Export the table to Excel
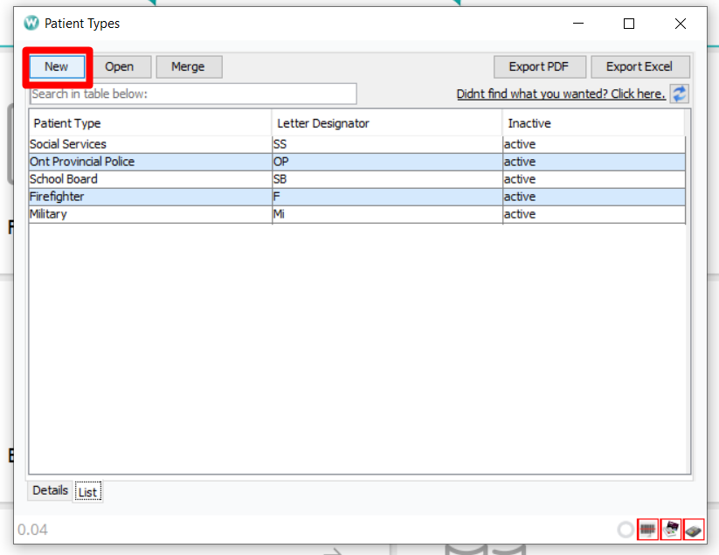 pos(640,66)
